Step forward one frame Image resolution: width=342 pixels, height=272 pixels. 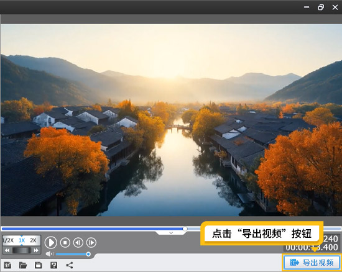(x=91, y=242)
